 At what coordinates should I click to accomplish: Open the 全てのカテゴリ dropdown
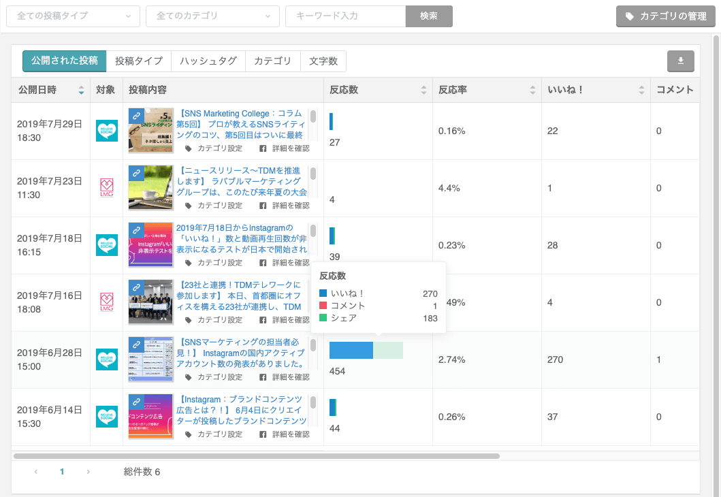tap(212, 16)
